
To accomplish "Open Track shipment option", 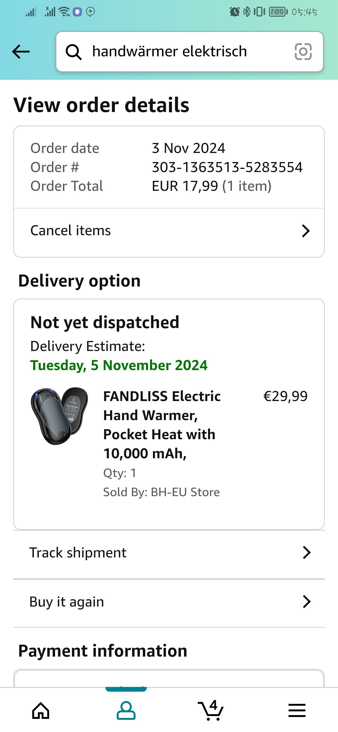I will point(78,553).
